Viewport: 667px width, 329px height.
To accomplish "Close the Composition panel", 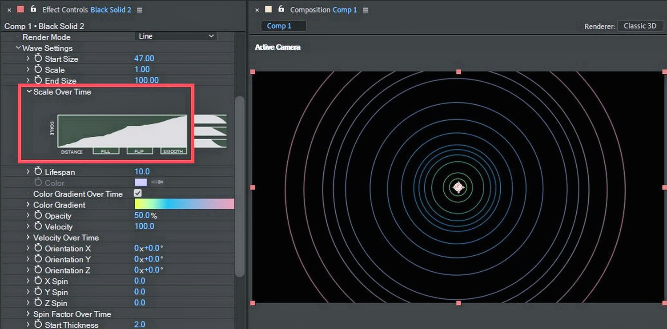I will click(257, 10).
